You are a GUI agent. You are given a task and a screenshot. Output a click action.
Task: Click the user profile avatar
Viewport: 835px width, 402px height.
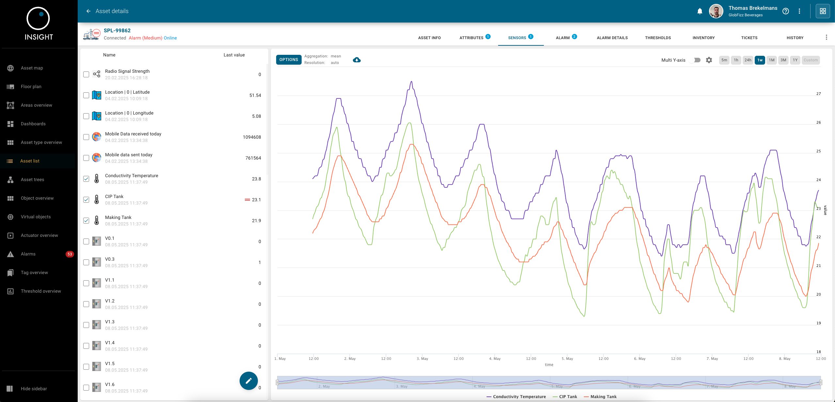tap(716, 11)
